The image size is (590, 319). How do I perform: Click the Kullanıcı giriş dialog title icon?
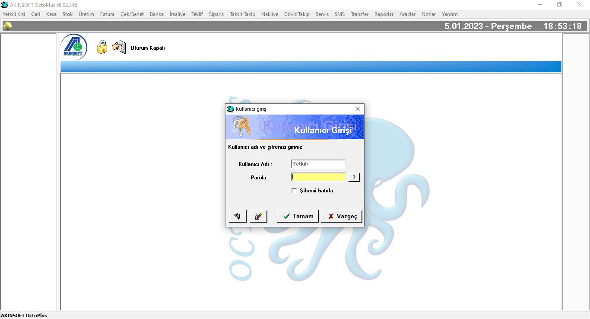[x=231, y=109]
